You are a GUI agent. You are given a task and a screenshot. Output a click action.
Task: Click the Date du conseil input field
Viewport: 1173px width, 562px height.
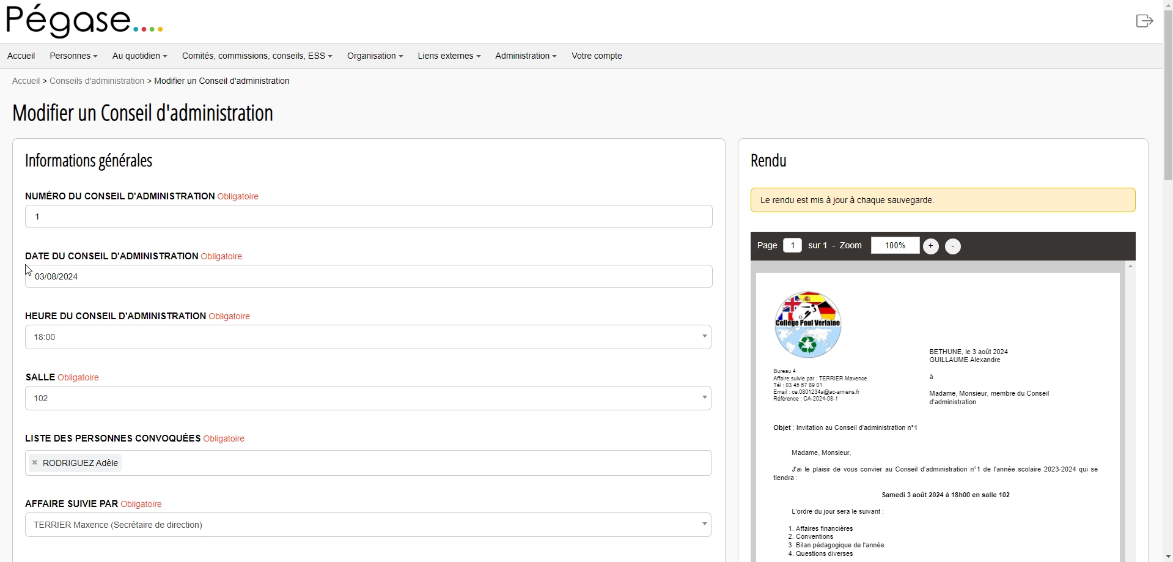coord(369,276)
